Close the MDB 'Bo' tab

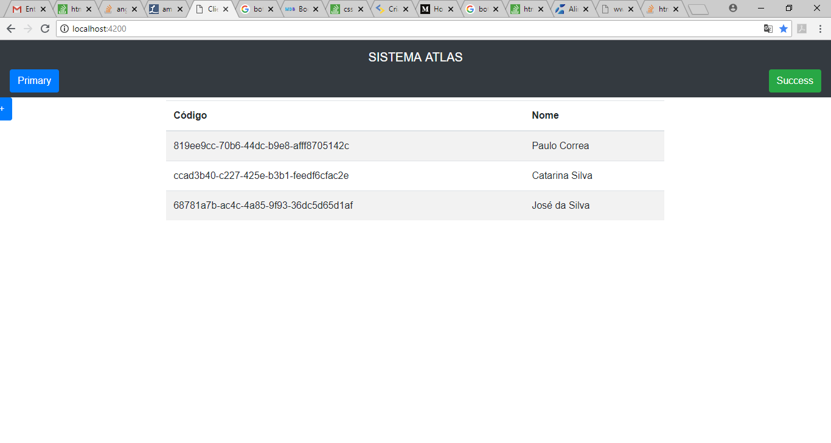pos(316,9)
